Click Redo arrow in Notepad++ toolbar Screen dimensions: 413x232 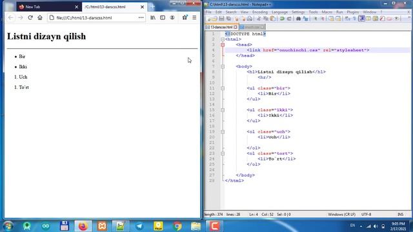click(289, 19)
